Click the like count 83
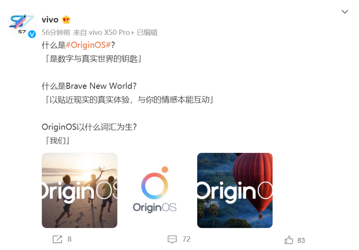 point(301,240)
